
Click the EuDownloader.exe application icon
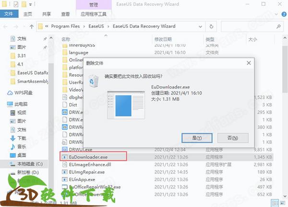pos(65,157)
